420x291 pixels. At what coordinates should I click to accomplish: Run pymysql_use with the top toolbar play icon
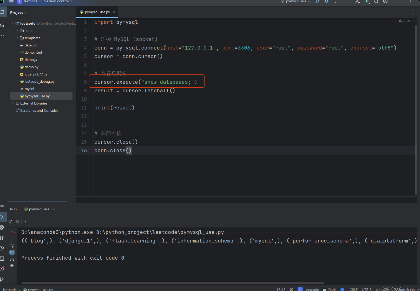pyautogui.click(x=318, y=2)
